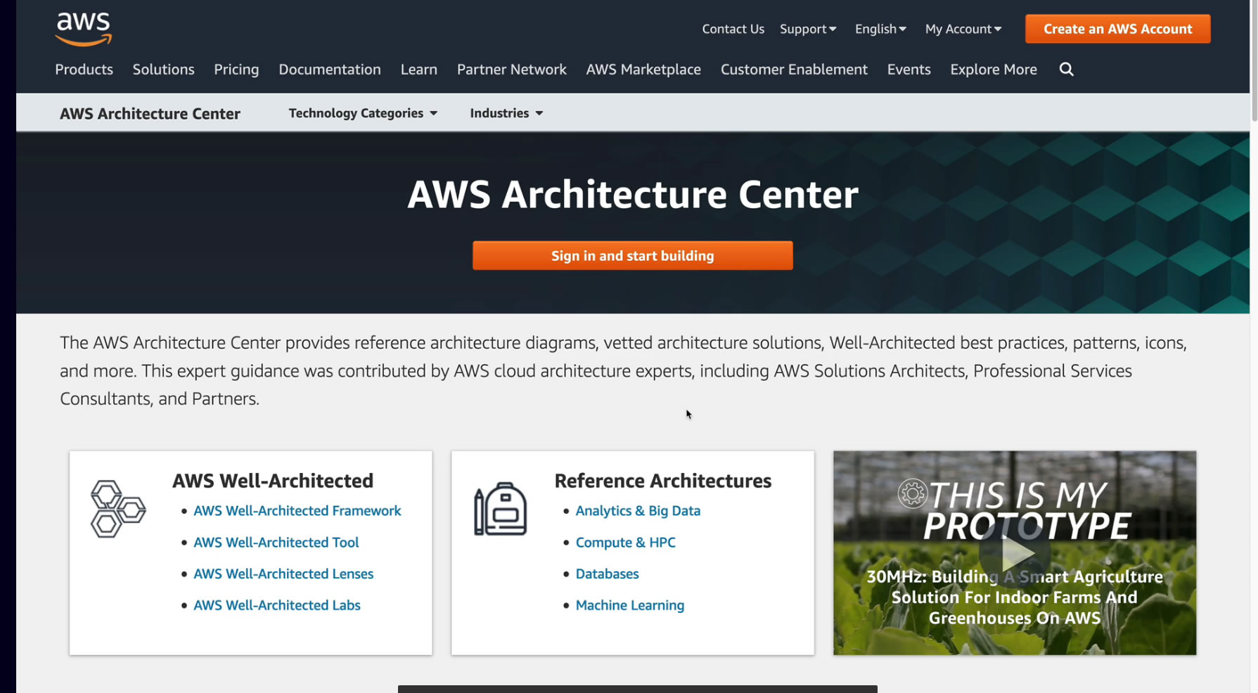Image resolution: width=1258 pixels, height=693 pixels.
Task: Click the Reference Architectures backpack icon
Action: 500,509
